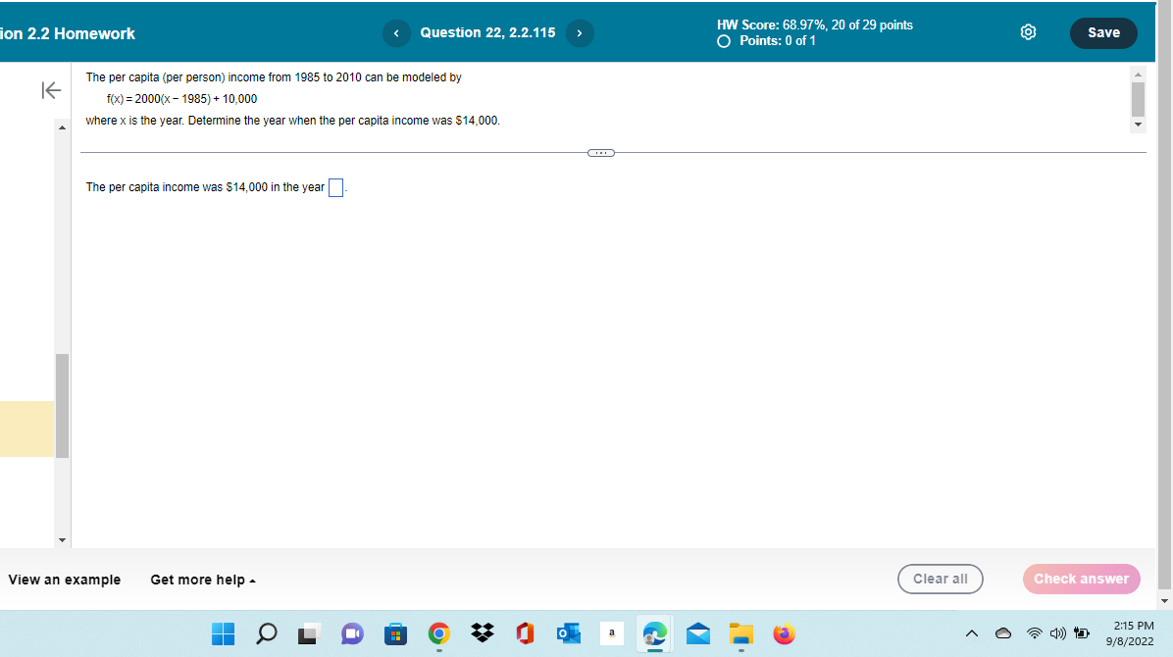The width and height of the screenshot is (1173, 657).
Task: Click question panel scroll up arrow
Action: [x=1138, y=75]
